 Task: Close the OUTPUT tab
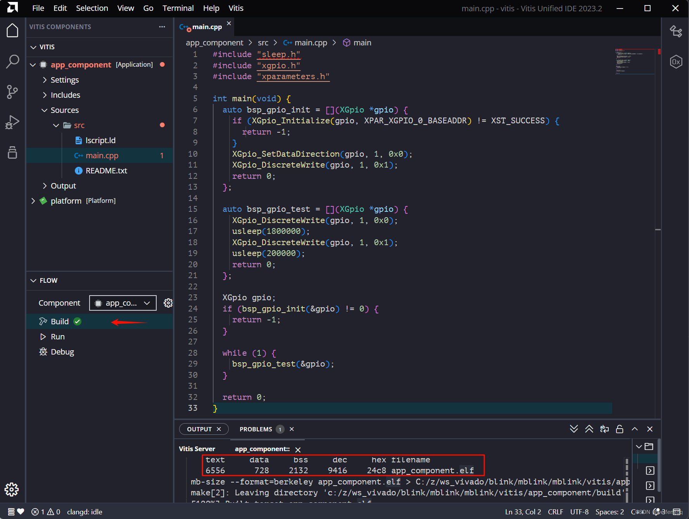pyautogui.click(x=219, y=429)
